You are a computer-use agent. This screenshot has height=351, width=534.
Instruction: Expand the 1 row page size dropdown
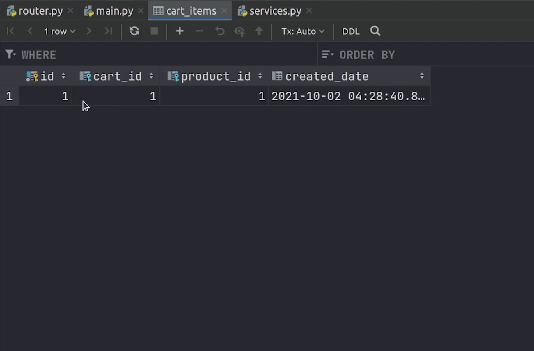(x=59, y=31)
